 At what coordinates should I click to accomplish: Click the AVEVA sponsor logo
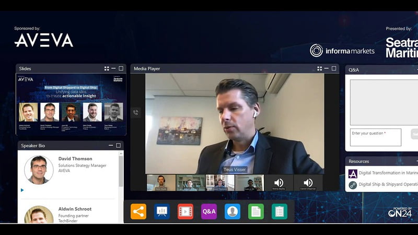point(44,40)
